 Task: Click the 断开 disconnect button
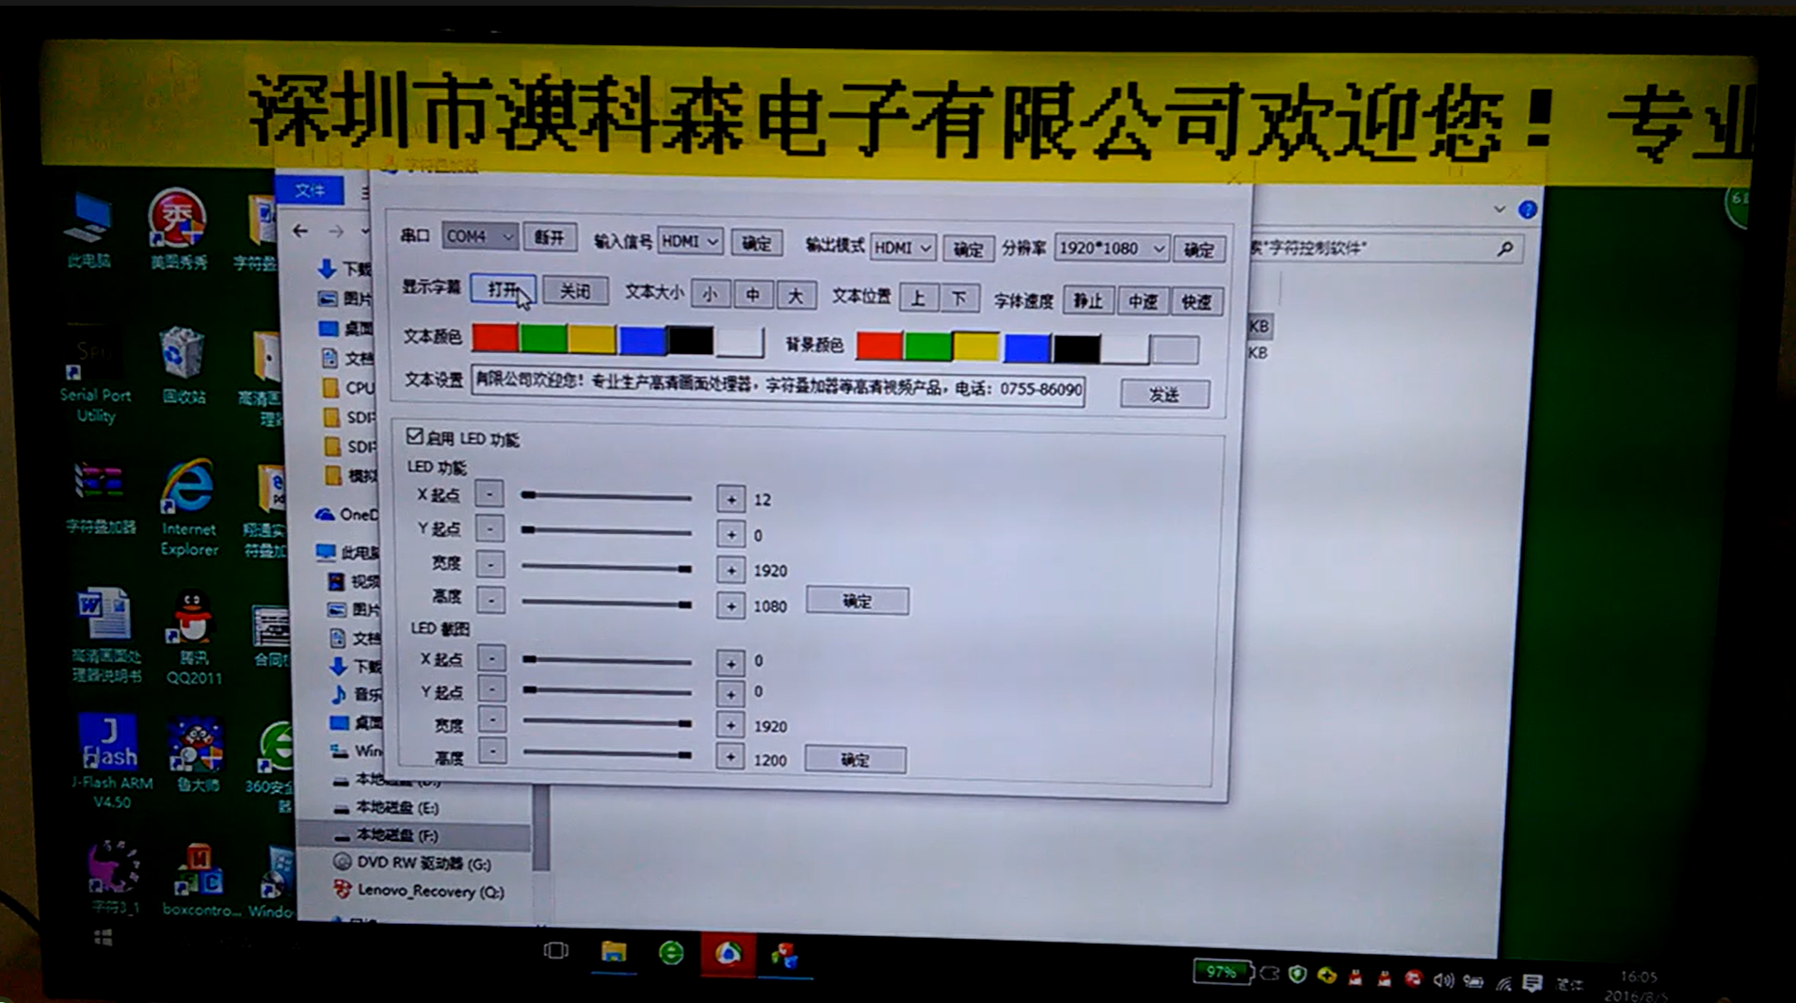(549, 237)
